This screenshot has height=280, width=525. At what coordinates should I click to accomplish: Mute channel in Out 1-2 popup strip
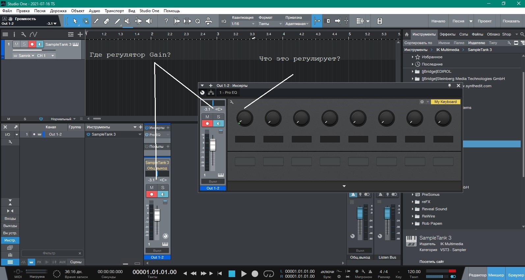(207, 117)
